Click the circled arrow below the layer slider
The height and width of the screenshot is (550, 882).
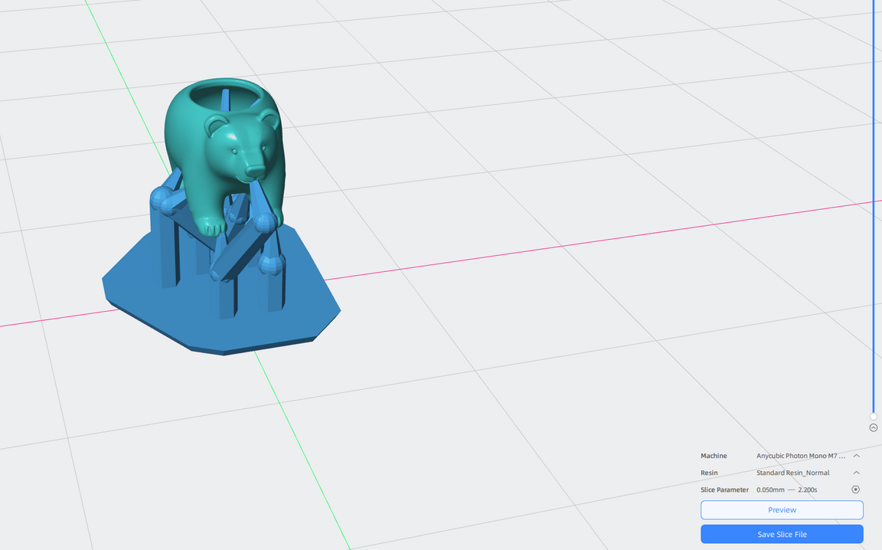pyautogui.click(x=874, y=428)
